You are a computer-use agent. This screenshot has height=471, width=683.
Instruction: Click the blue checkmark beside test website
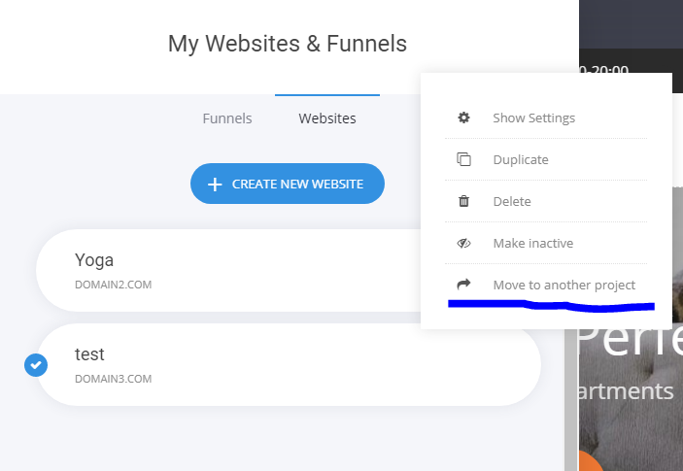[35, 364]
